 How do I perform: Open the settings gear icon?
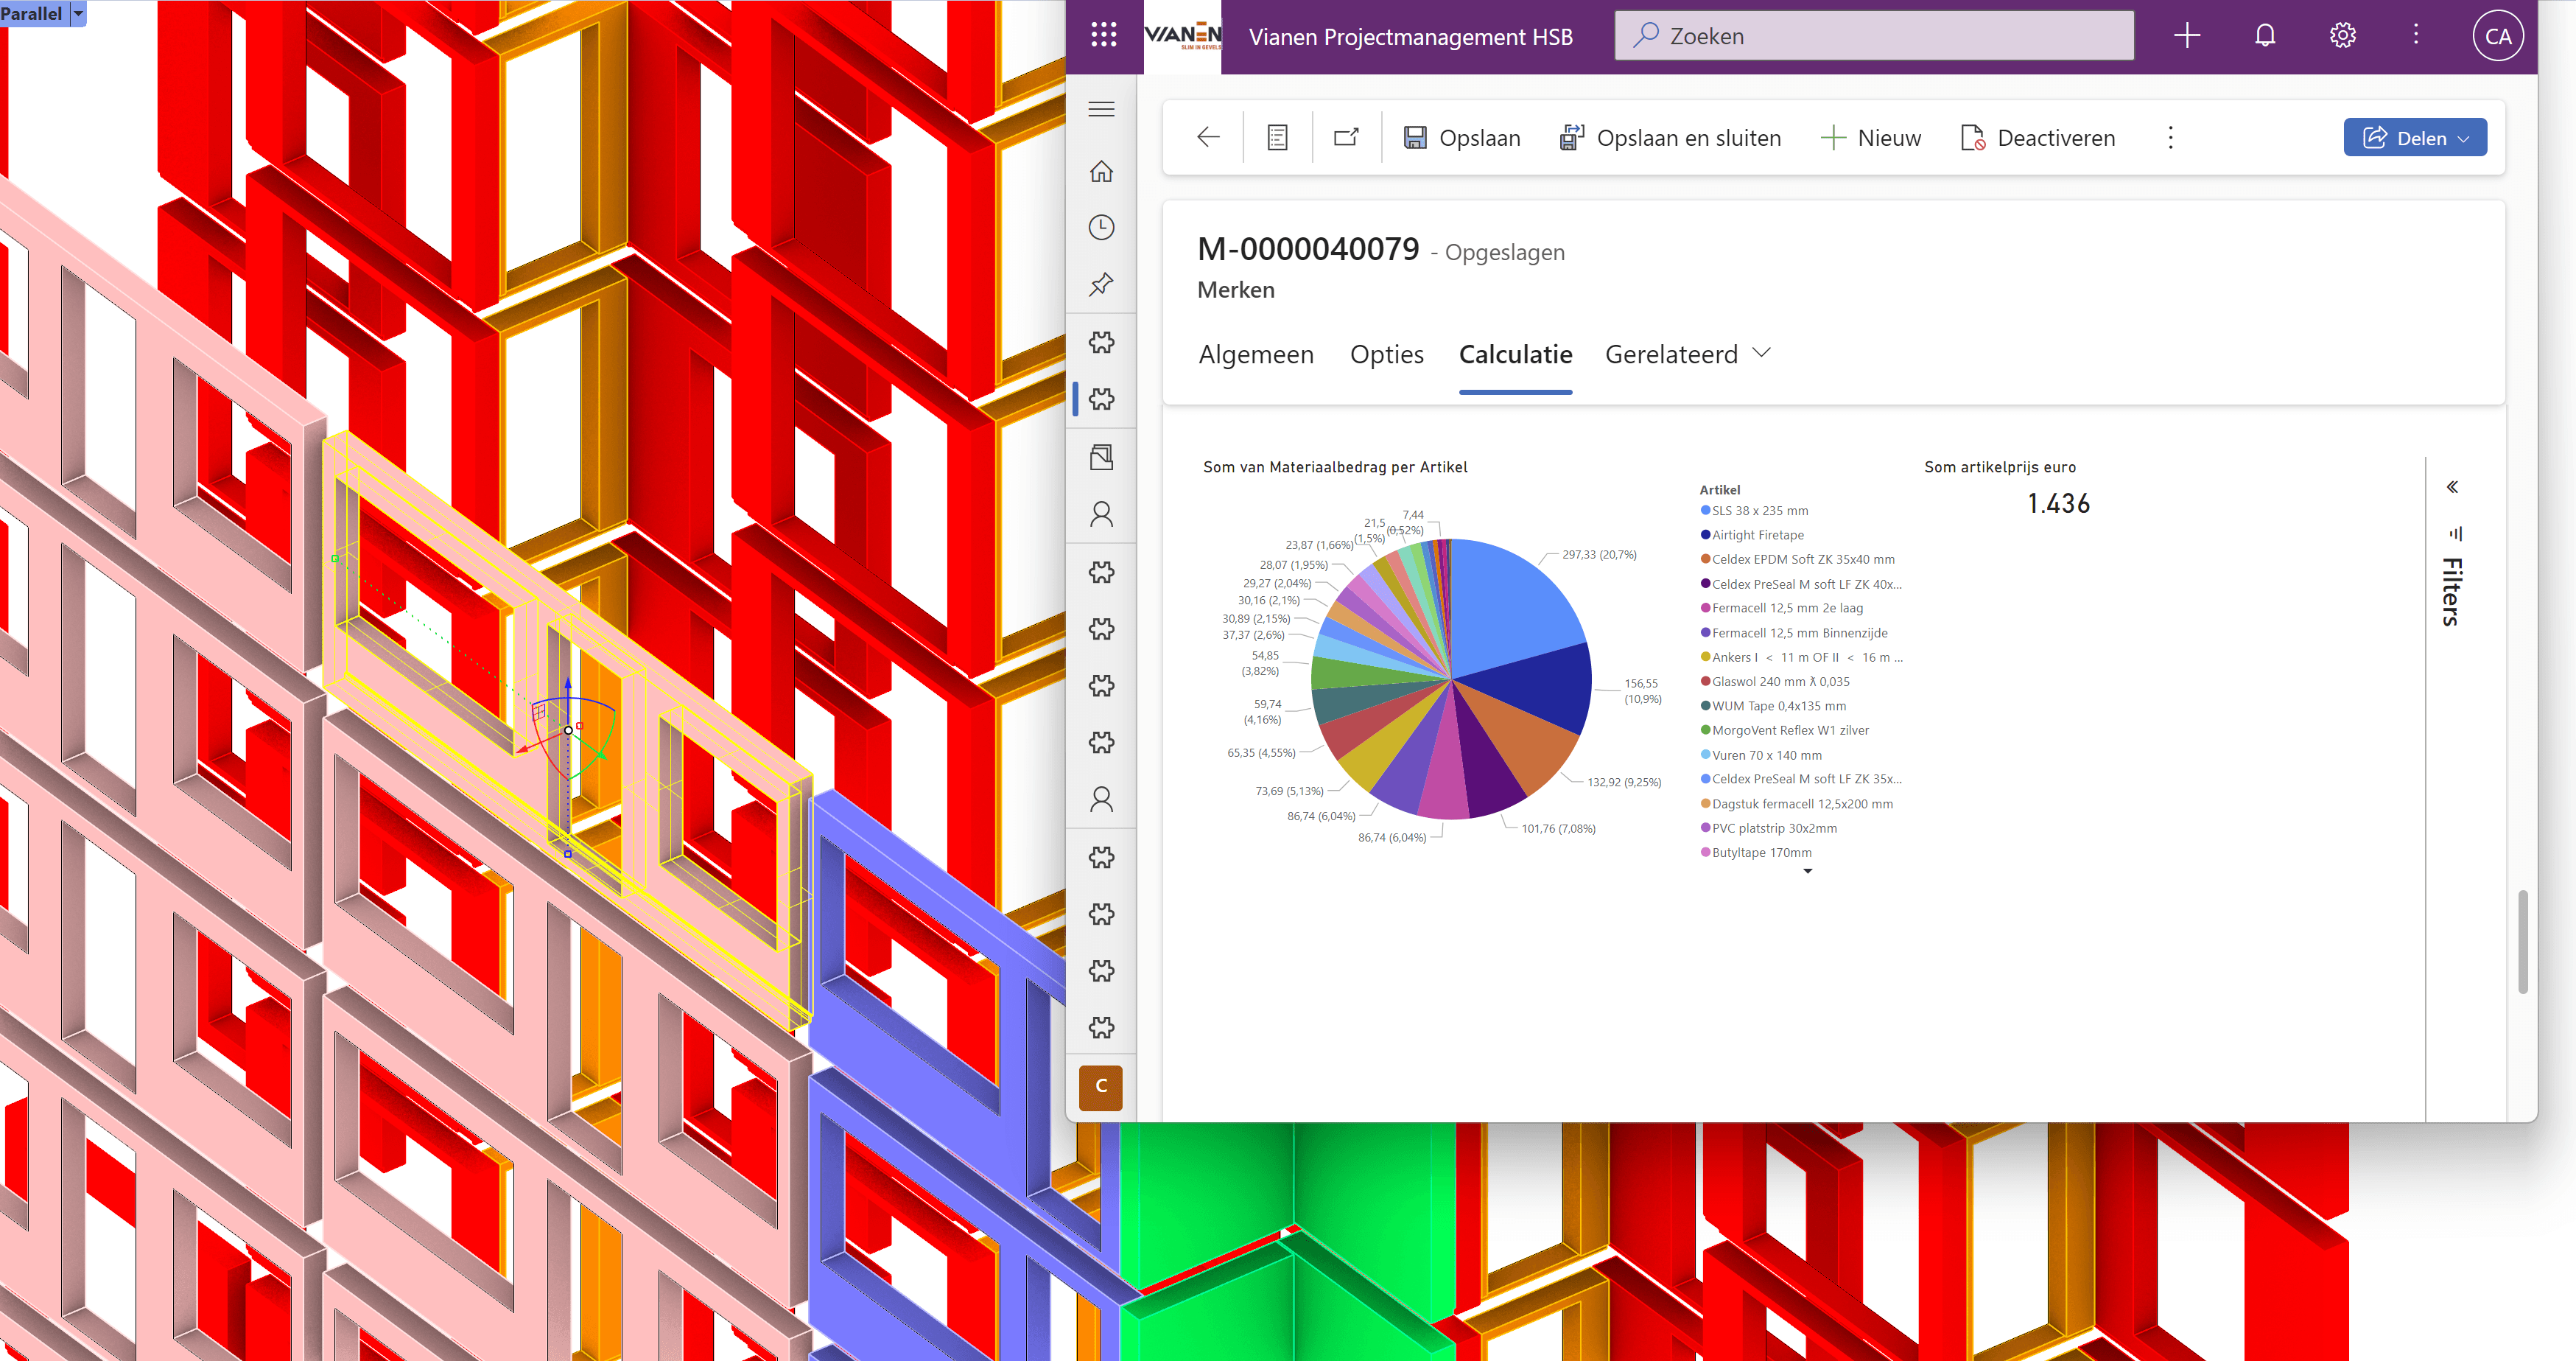click(2342, 36)
